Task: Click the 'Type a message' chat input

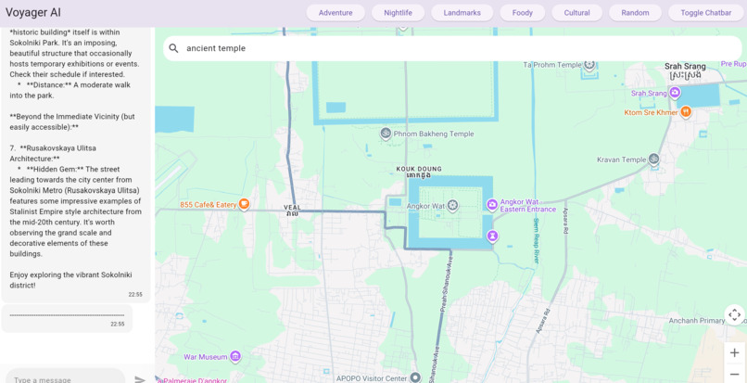Action: tap(66, 379)
